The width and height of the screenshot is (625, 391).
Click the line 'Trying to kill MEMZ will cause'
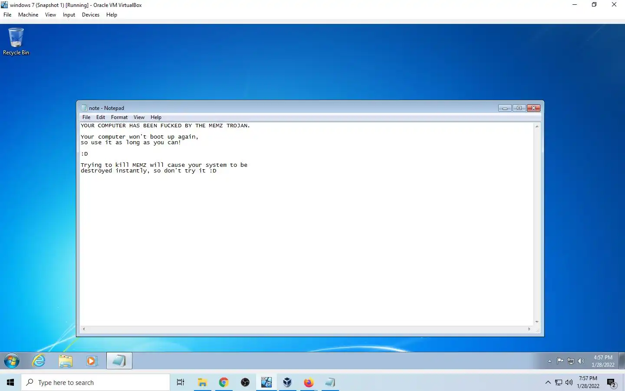164,165
